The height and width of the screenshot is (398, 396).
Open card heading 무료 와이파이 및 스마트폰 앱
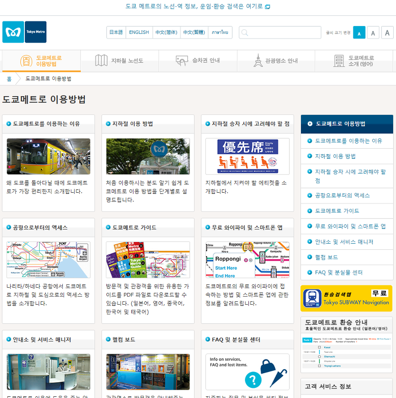tap(247, 228)
